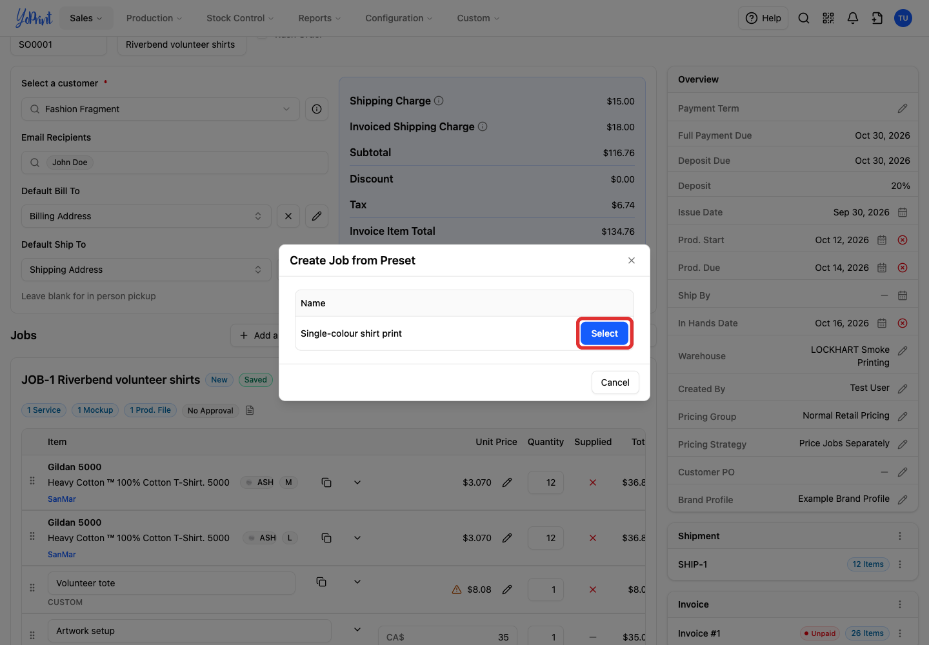The height and width of the screenshot is (645, 929).
Task: Open the TU user avatar menu
Action: click(x=903, y=18)
